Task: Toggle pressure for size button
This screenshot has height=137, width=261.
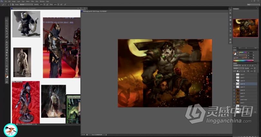Action: pos(65,4)
